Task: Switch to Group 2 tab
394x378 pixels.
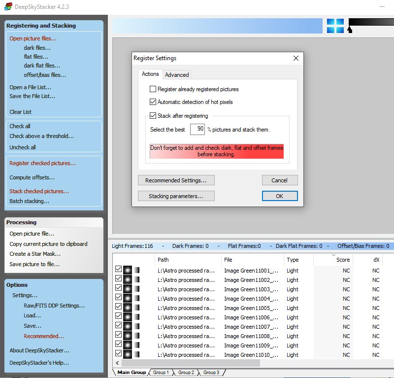Action: (x=186, y=372)
